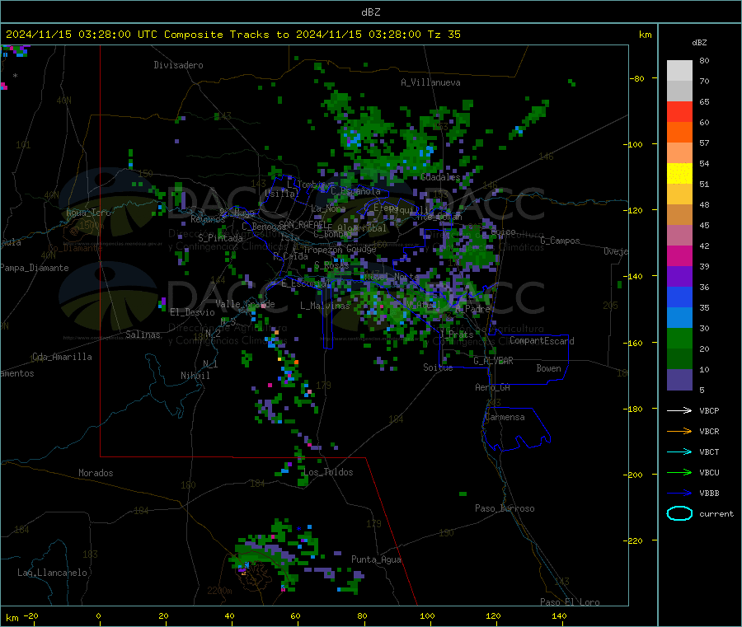
Task: Pick the light blue 30–35 dBZ swatch
Action: coord(679,317)
